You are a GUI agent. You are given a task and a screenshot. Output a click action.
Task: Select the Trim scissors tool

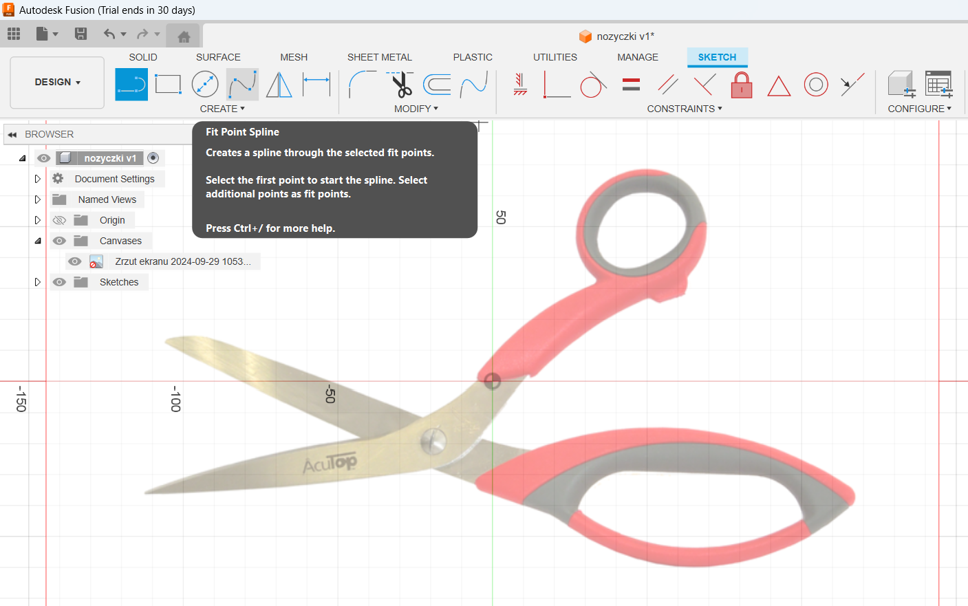pos(400,85)
